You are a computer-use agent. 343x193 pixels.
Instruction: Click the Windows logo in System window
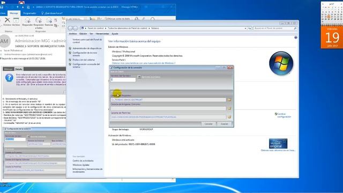281,63
